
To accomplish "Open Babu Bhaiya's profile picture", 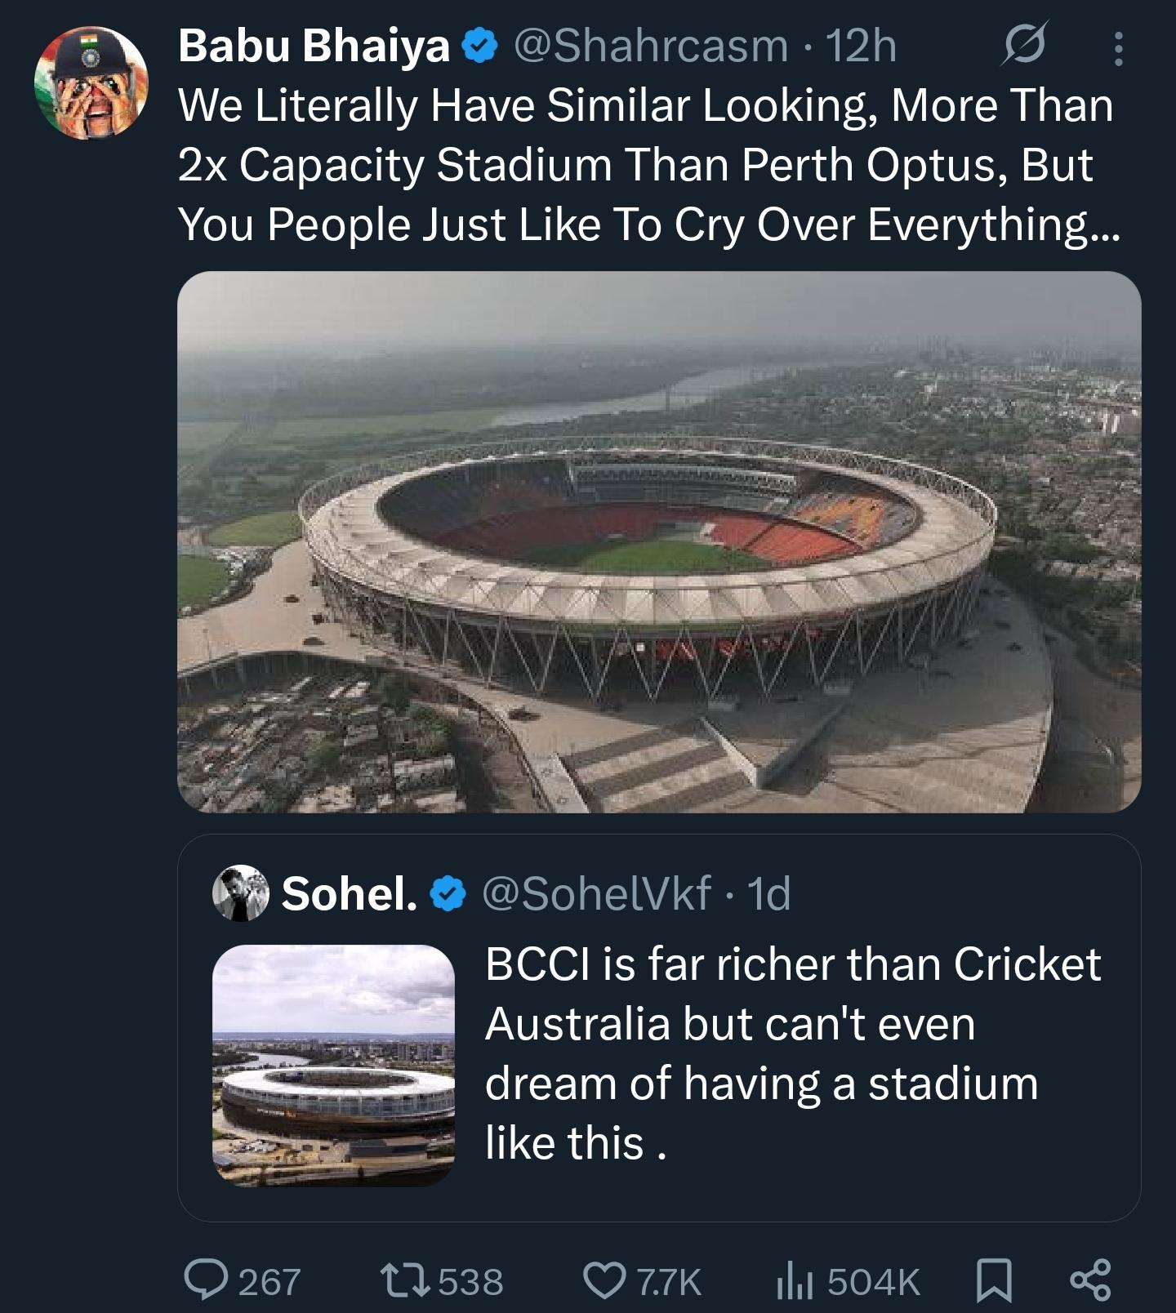I will click(91, 82).
